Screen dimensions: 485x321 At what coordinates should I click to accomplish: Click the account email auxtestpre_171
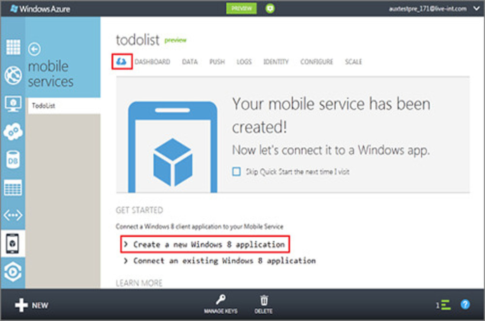(428, 8)
